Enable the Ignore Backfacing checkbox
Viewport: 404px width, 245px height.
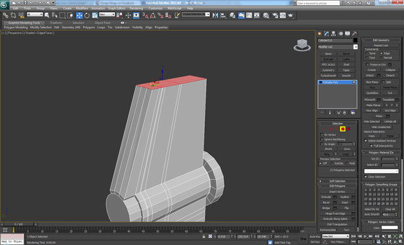[322, 140]
